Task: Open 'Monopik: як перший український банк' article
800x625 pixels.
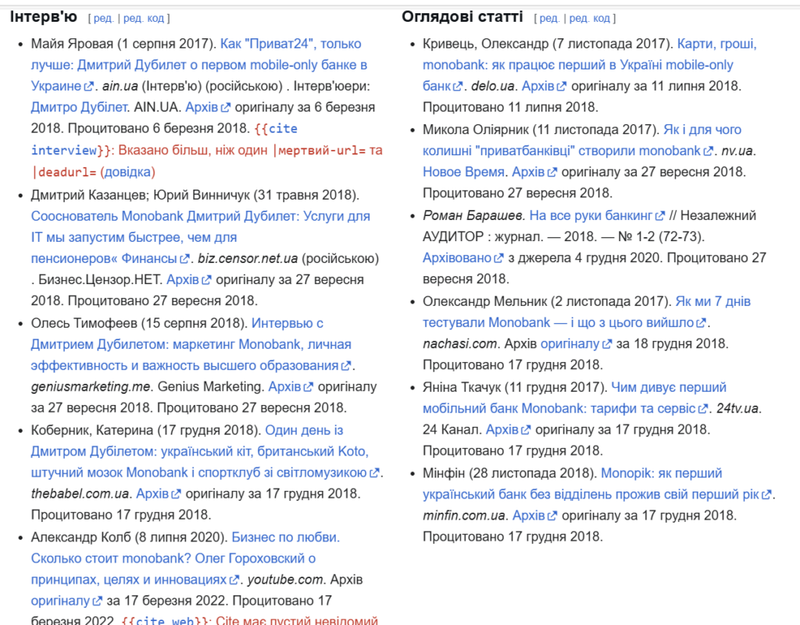Action: pyautogui.click(x=597, y=484)
